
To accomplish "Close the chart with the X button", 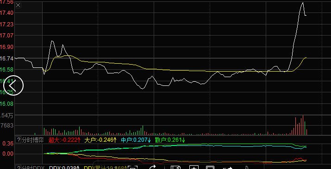I will click(18, 5).
